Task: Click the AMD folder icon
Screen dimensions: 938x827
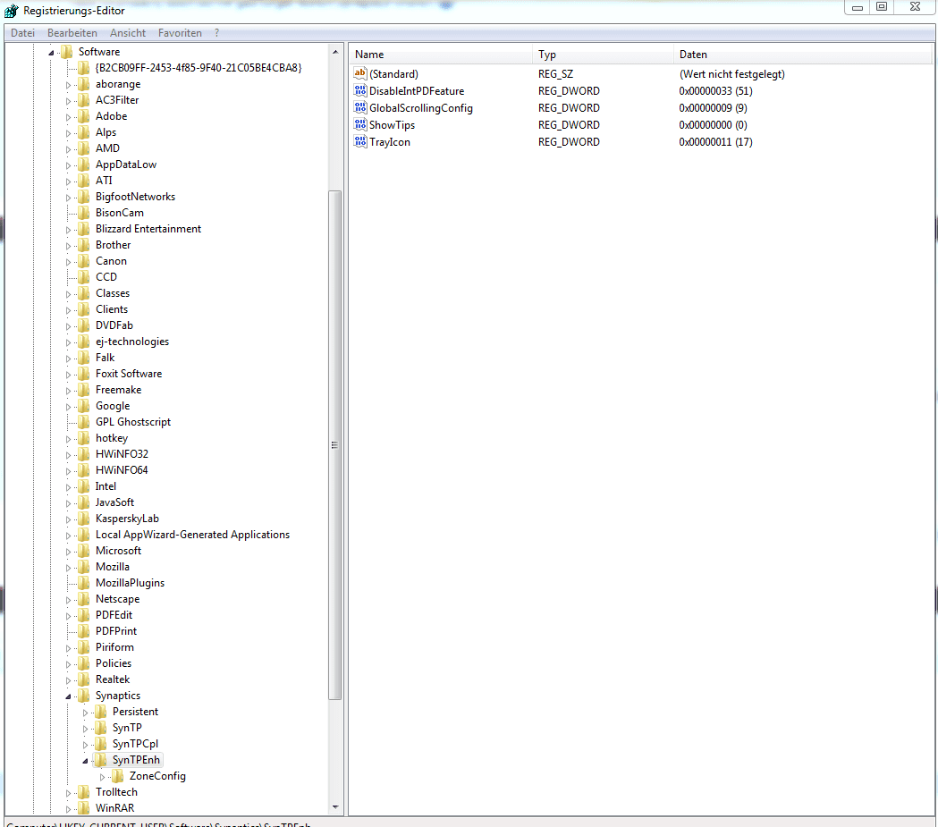Action: [84, 148]
